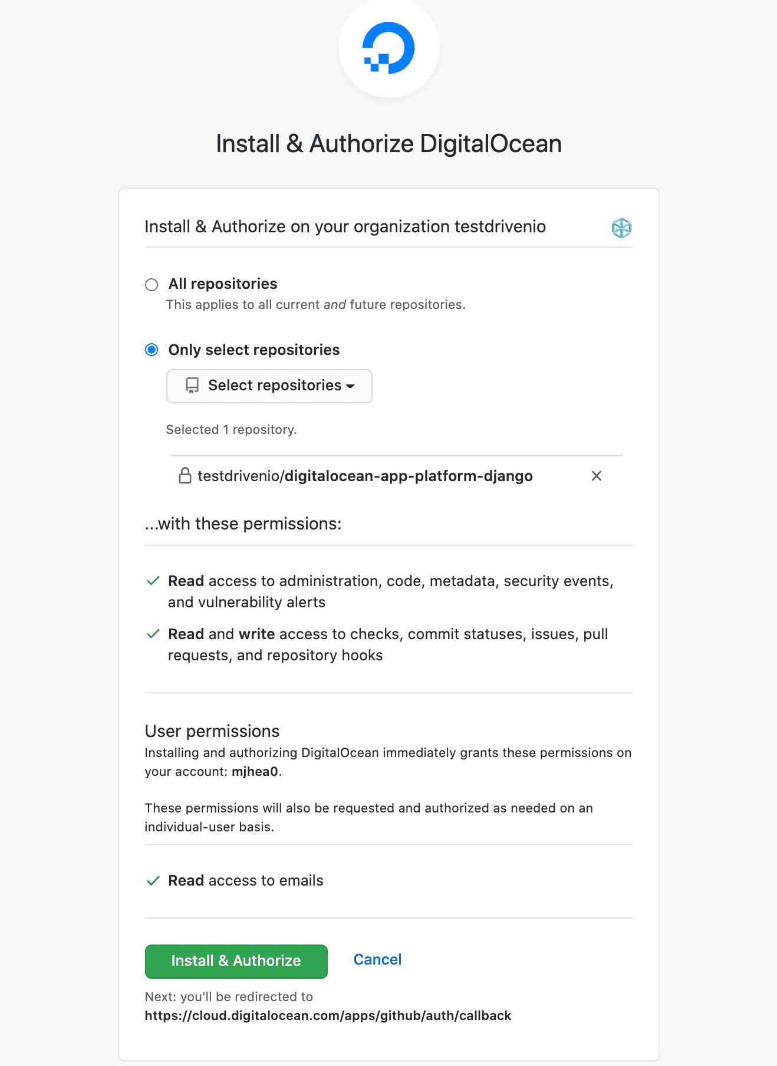
Task: Open the Select repositories dropdown
Action: coord(269,386)
